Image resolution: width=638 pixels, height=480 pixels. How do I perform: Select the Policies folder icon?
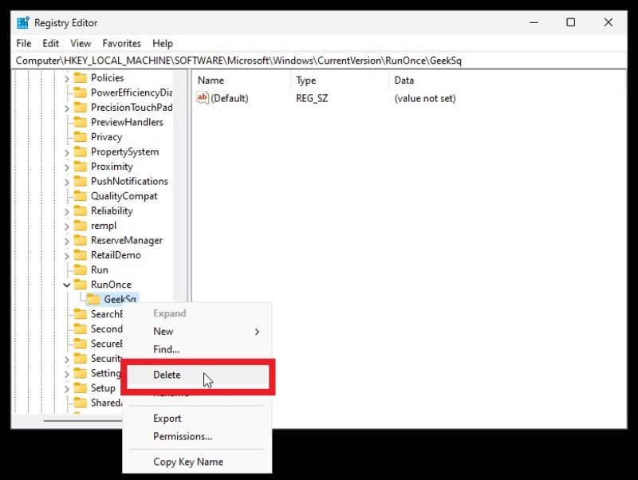point(81,77)
